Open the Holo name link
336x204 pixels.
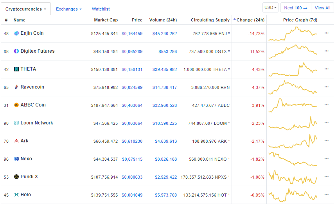pyautogui.click(x=26, y=195)
